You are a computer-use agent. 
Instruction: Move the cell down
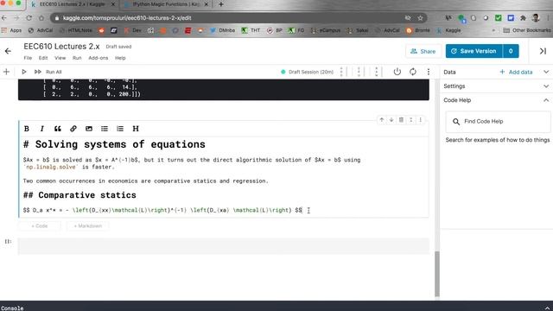click(391, 120)
